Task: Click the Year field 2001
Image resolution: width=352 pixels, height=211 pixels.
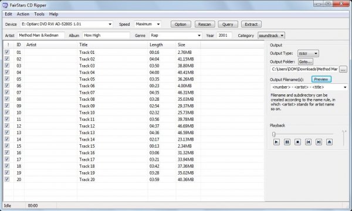Action: click(224, 35)
